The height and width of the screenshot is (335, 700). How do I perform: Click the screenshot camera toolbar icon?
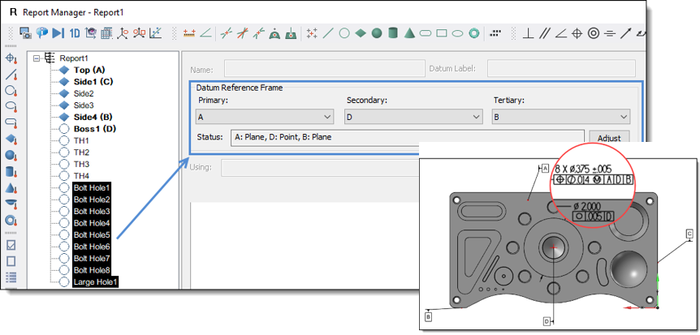point(25,33)
